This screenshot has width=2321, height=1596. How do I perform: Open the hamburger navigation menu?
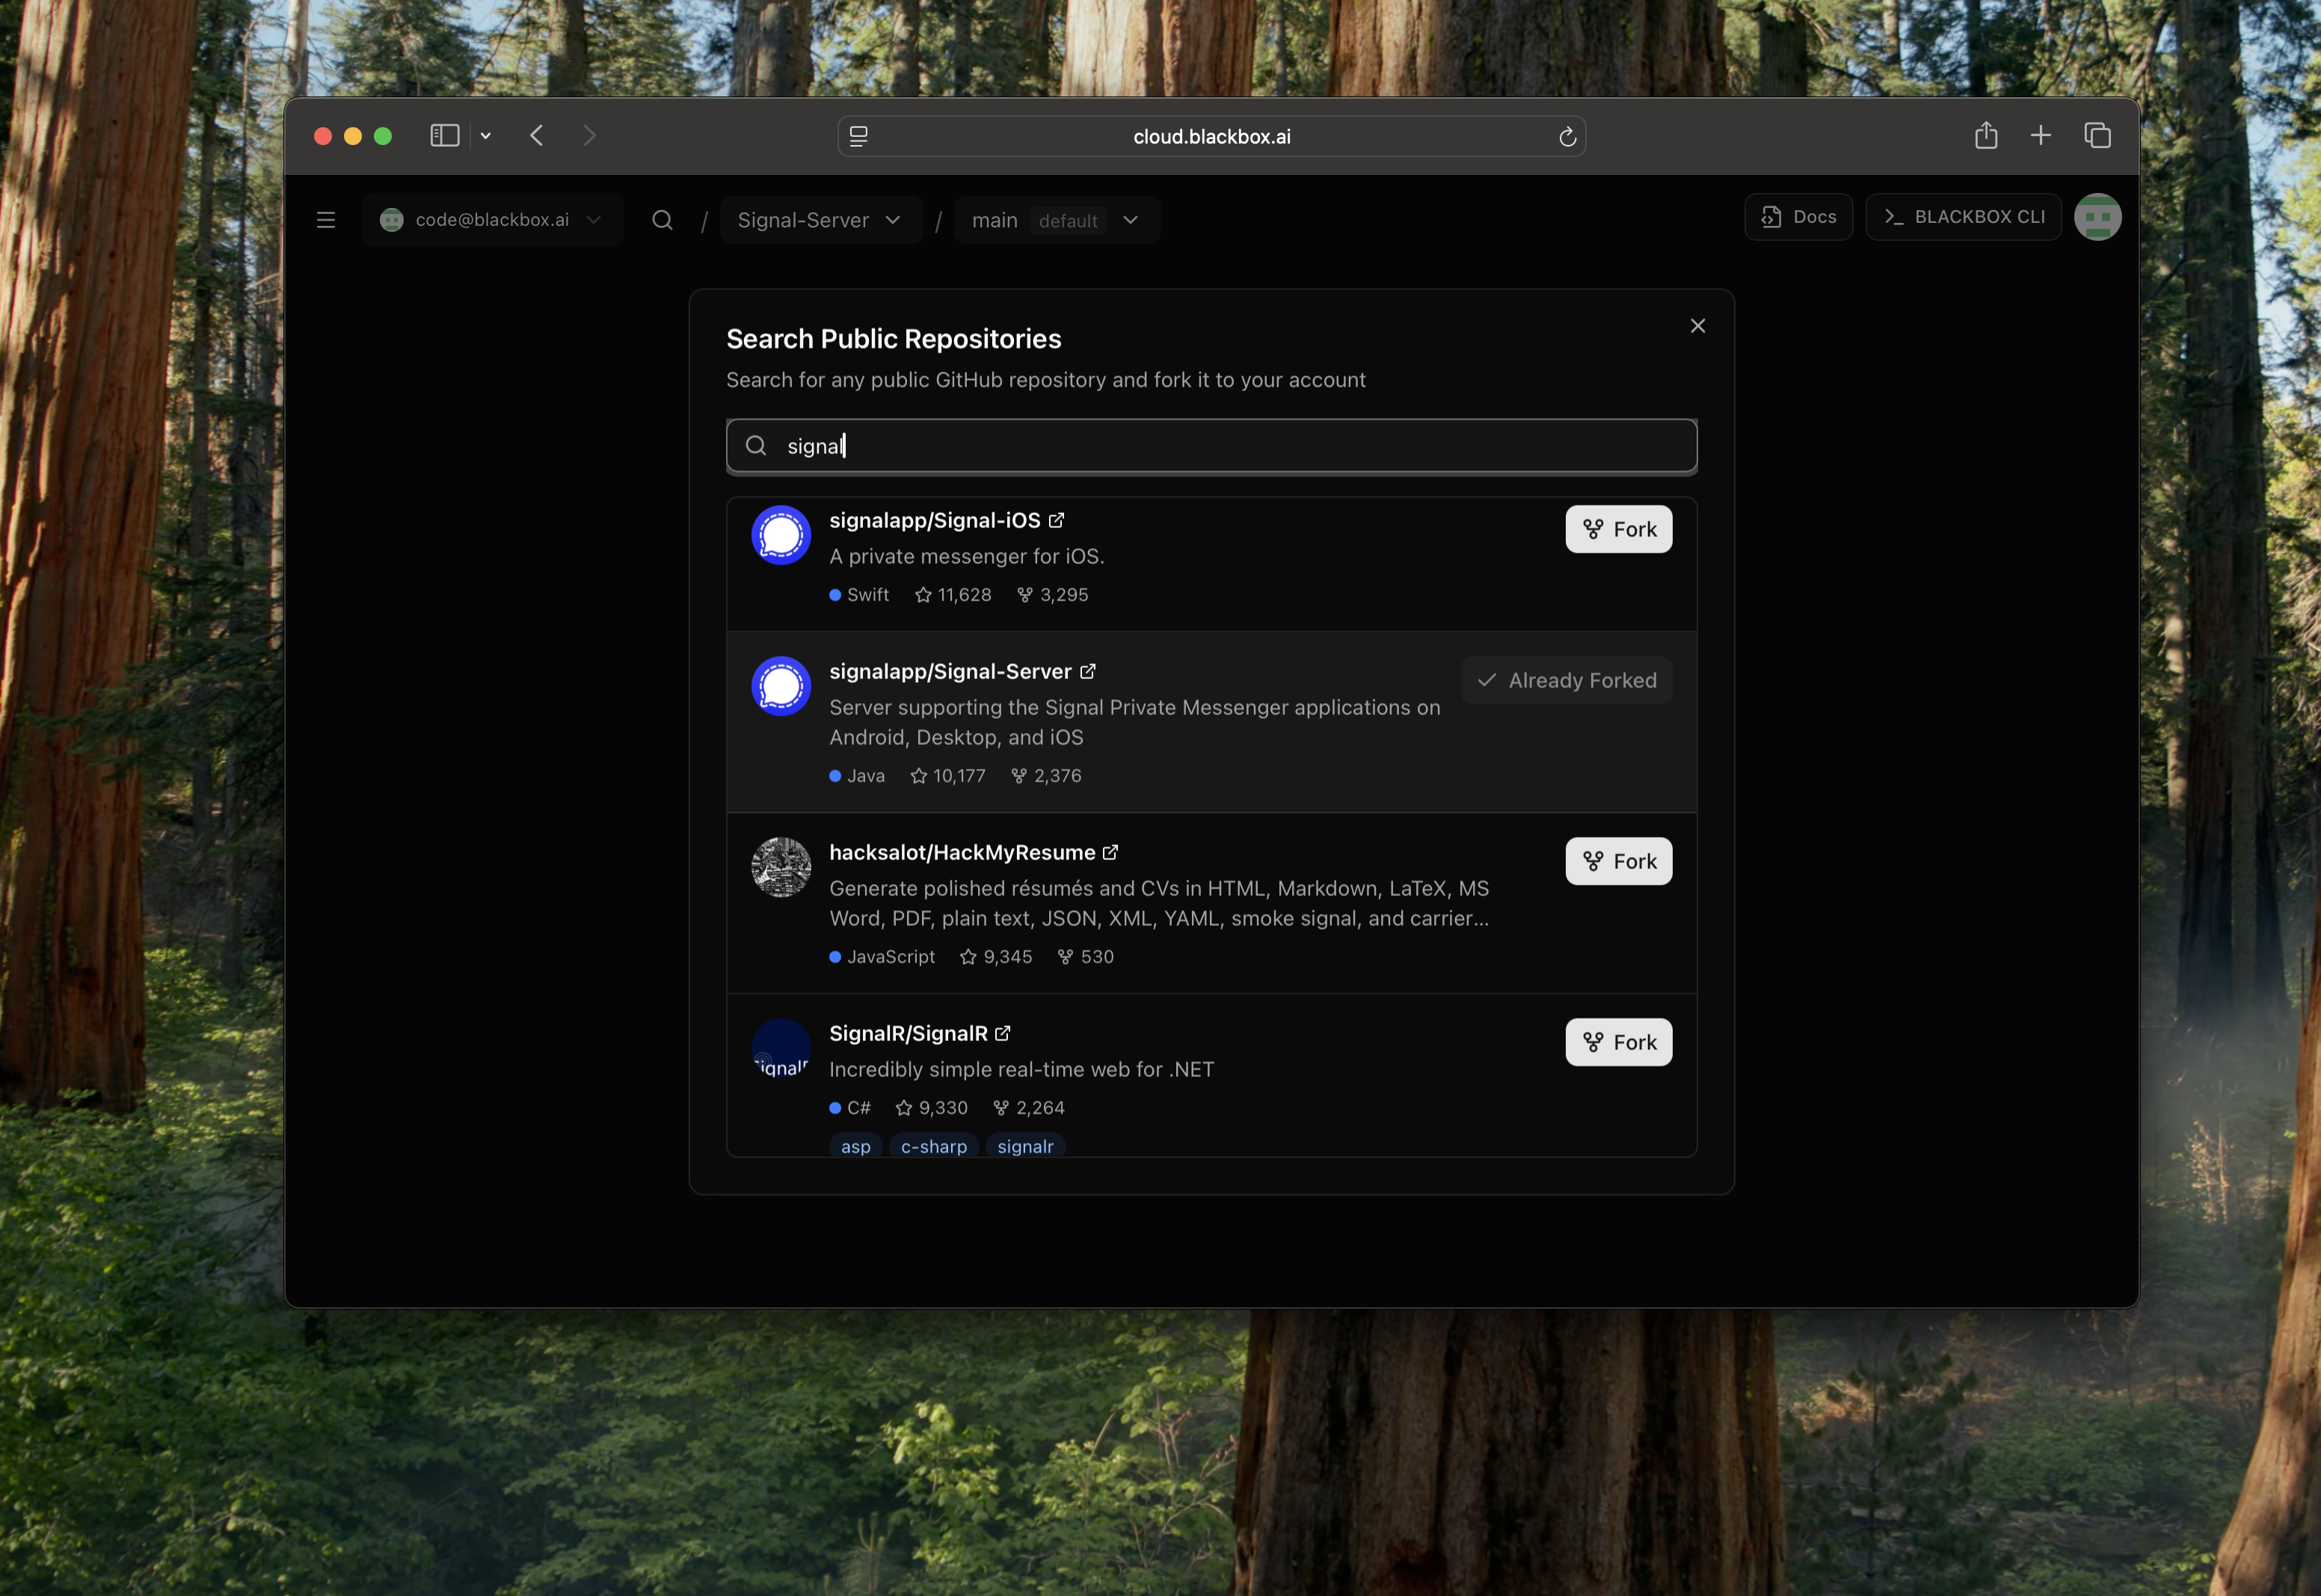(x=325, y=219)
